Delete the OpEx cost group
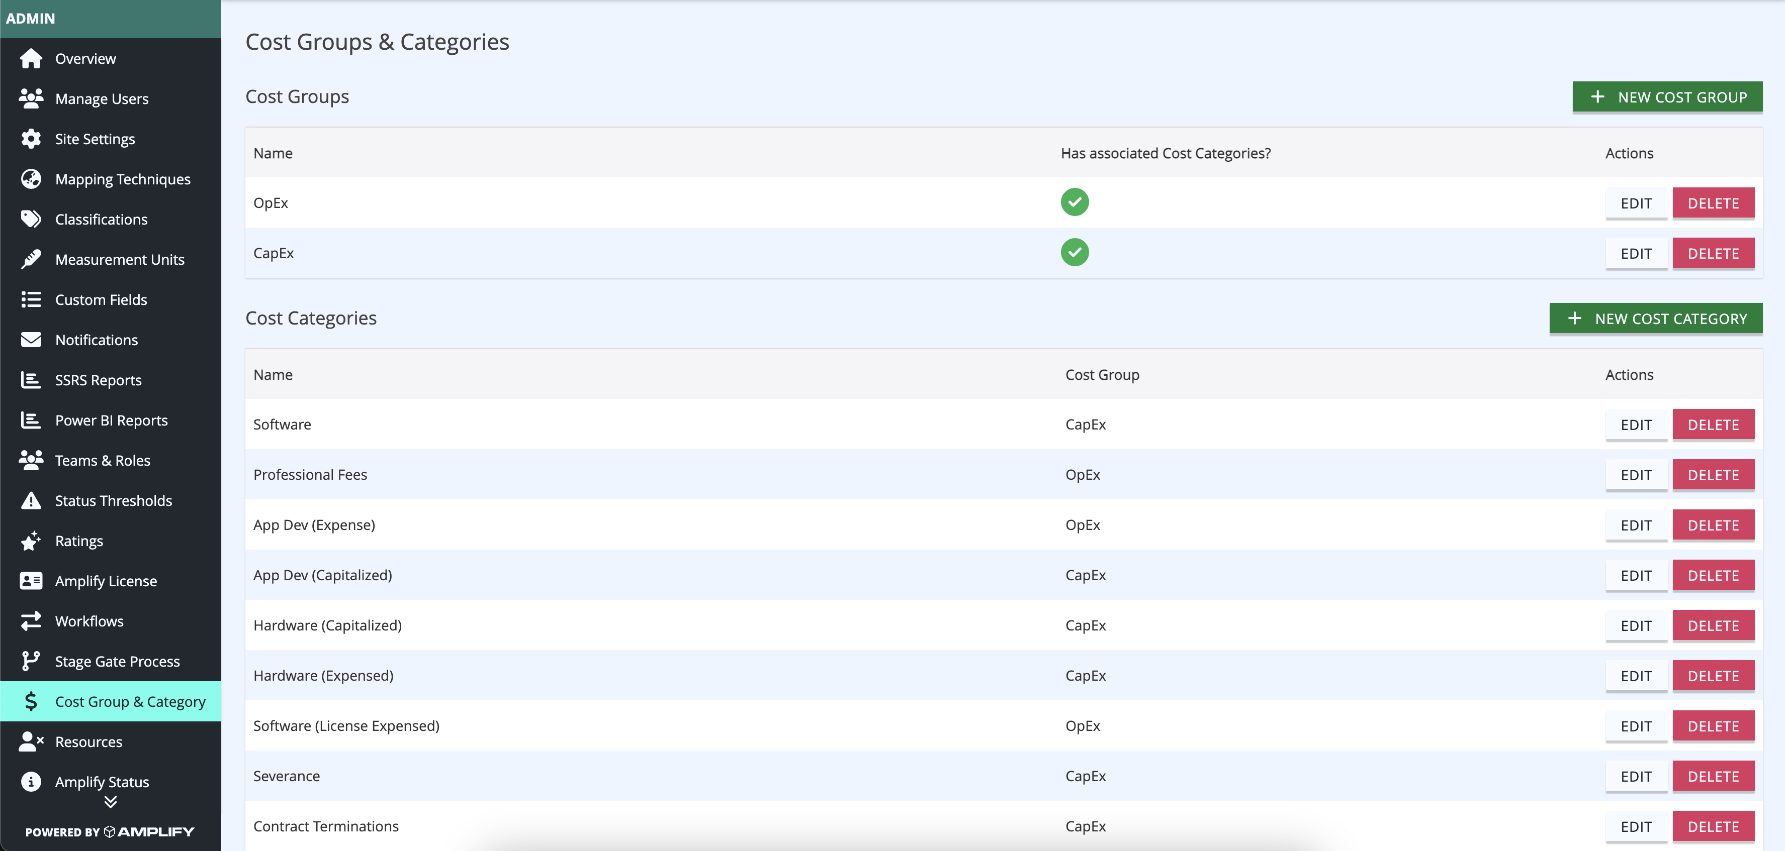 pyautogui.click(x=1713, y=203)
